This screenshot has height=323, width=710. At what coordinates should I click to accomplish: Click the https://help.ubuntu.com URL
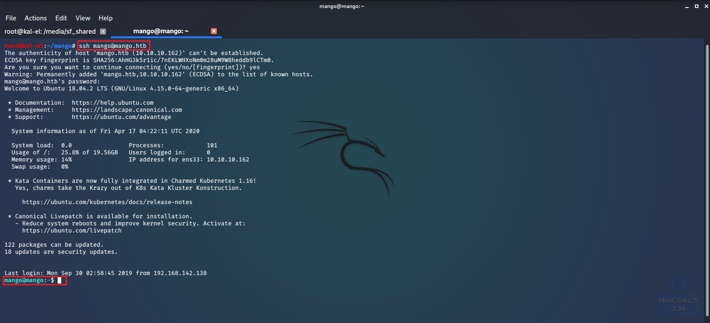[x=113, y=103]
